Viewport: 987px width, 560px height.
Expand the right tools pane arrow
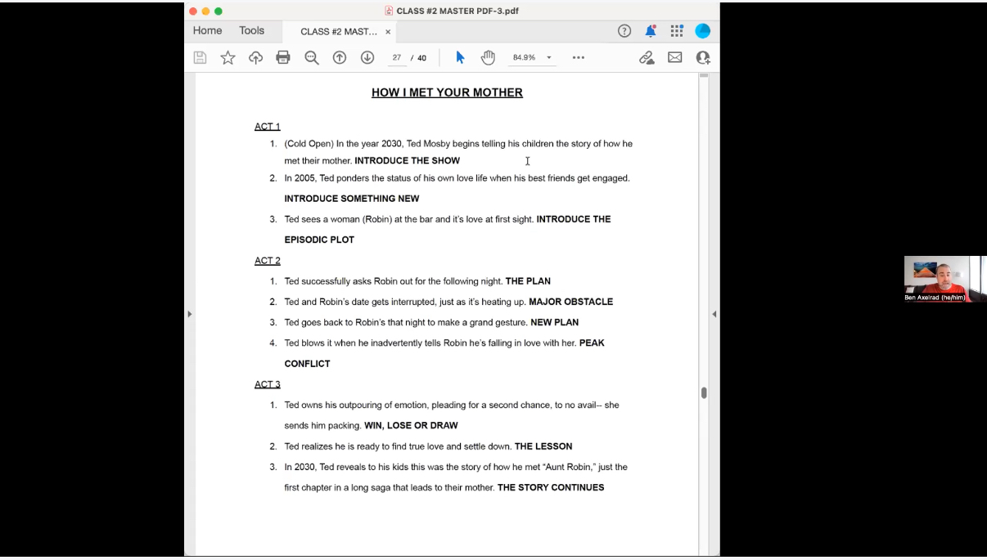click(x=714, y=314)
